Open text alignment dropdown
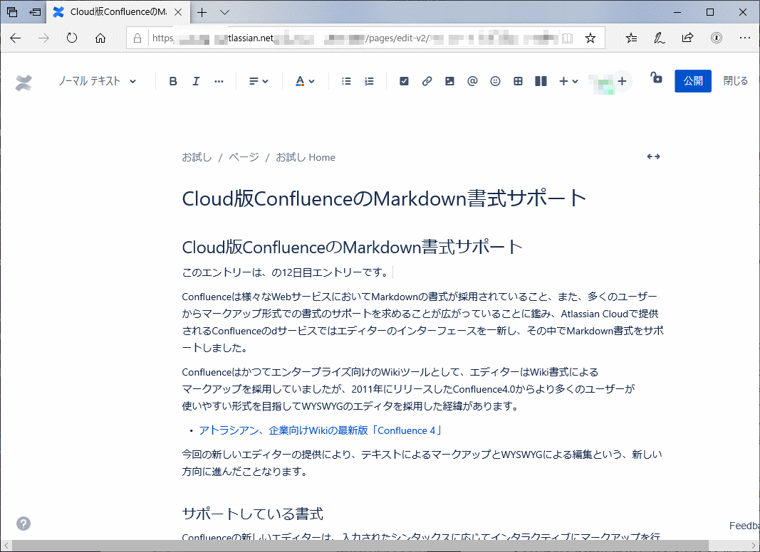This screenshot has width=760, height=552. (x=259, y=81)
